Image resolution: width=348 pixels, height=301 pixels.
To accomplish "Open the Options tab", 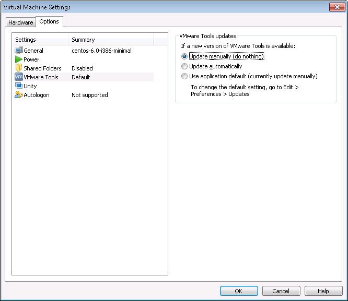I will click(49, 21).
